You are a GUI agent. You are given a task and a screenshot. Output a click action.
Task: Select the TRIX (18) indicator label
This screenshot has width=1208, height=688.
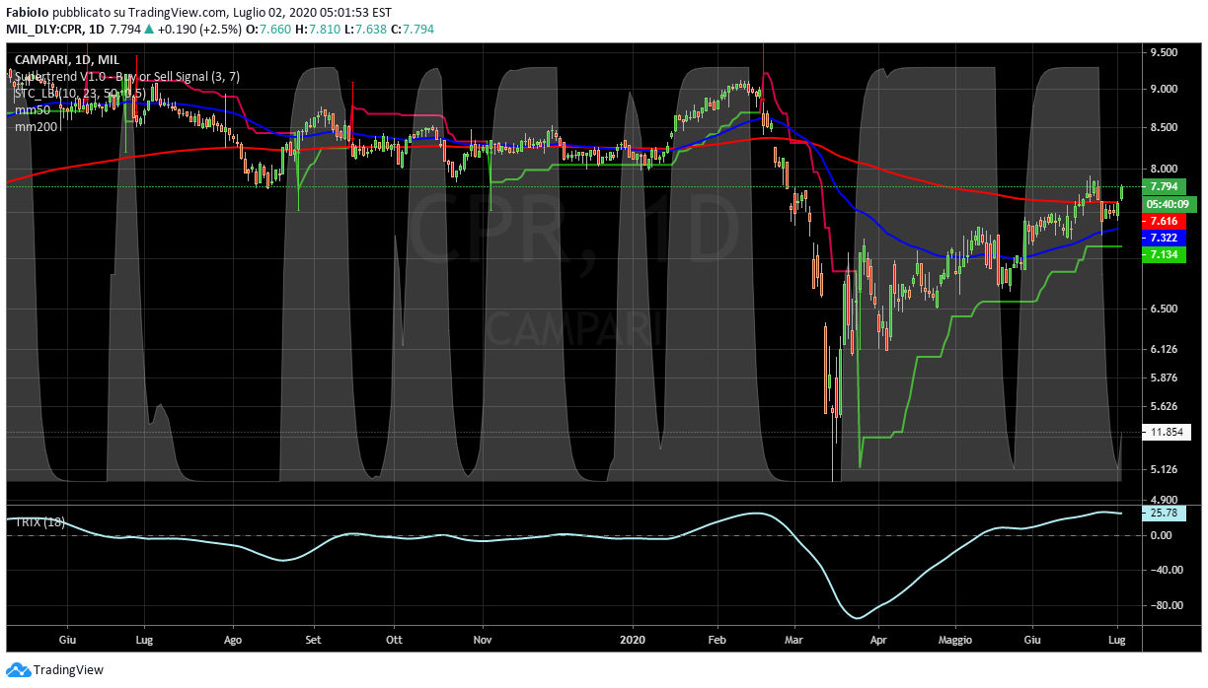click(39, 521)
